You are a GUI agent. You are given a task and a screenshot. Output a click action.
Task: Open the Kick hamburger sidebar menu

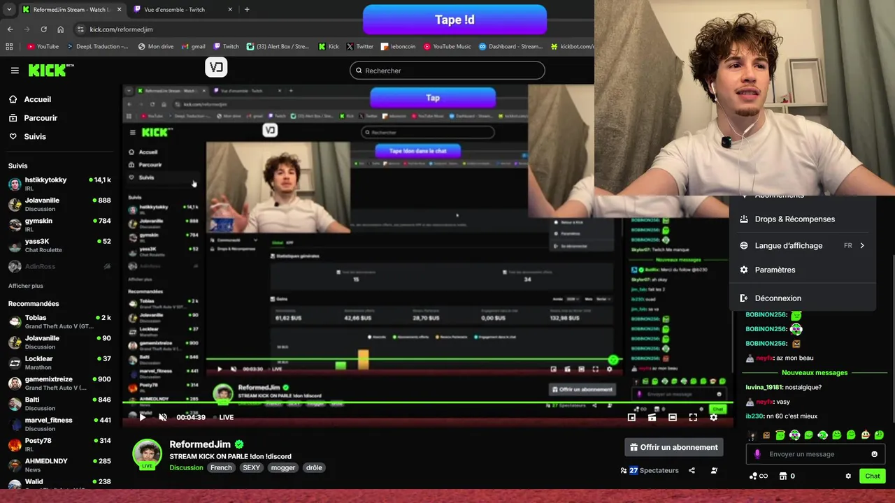pos(15,71)
